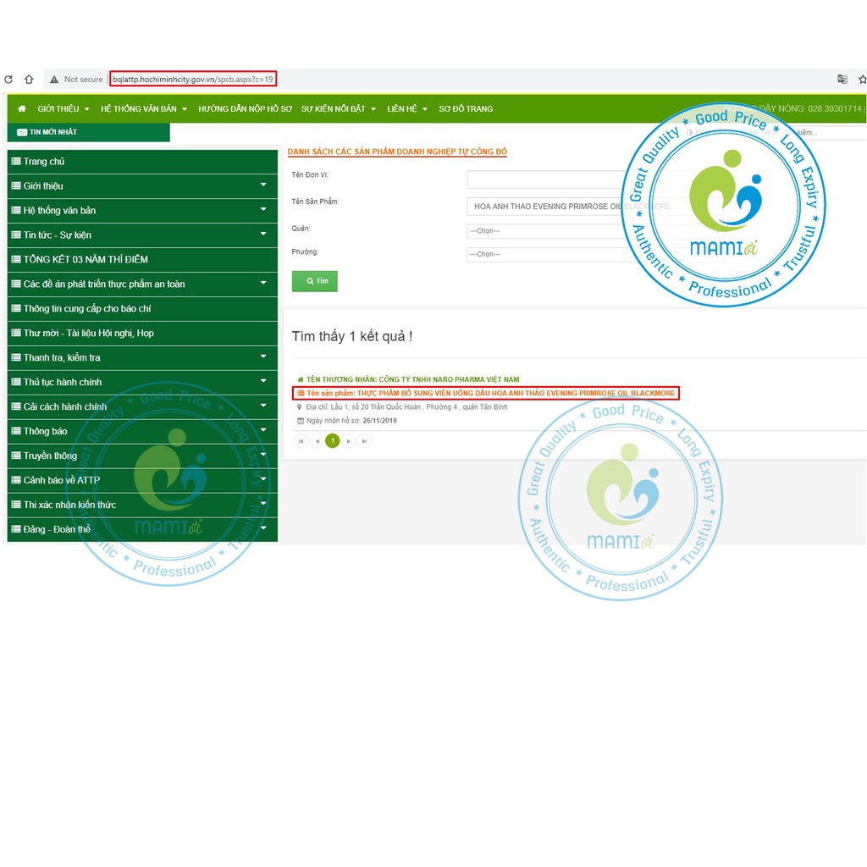Image resolution: width=867 pixels, height=867 pixels.
Task: Go to previous results page icon
Action: (317, 441)
